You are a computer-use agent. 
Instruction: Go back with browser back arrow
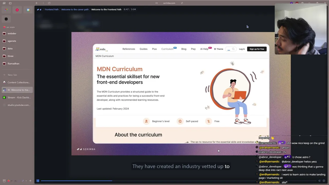[37, 3]
